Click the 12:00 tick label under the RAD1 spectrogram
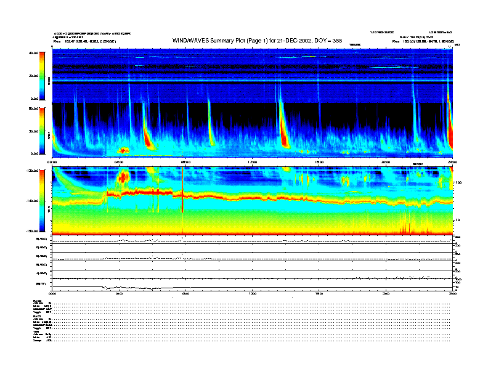The height and width of the screenshot is (377, 488). coord(252,162)
